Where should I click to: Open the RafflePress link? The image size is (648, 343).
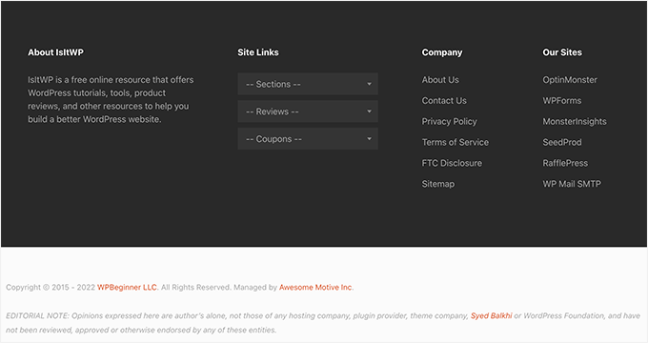coord(565,163)
